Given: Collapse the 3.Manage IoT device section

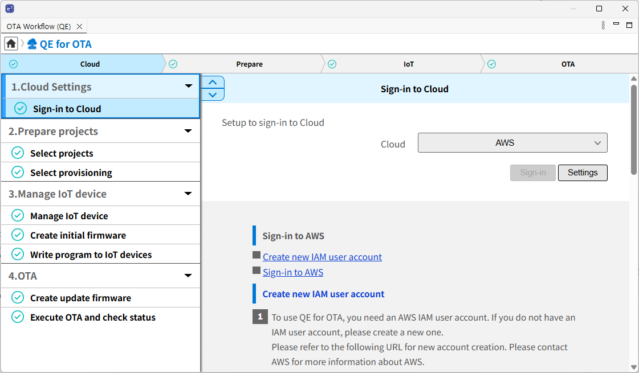Looking at the screenshot, I should tap(188, 194).
